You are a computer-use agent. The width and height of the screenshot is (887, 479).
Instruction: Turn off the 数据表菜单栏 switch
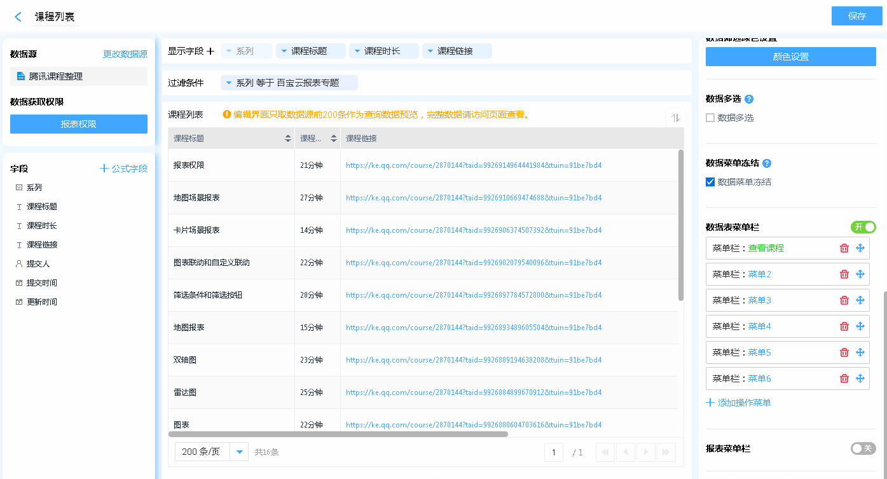point(863,227)
